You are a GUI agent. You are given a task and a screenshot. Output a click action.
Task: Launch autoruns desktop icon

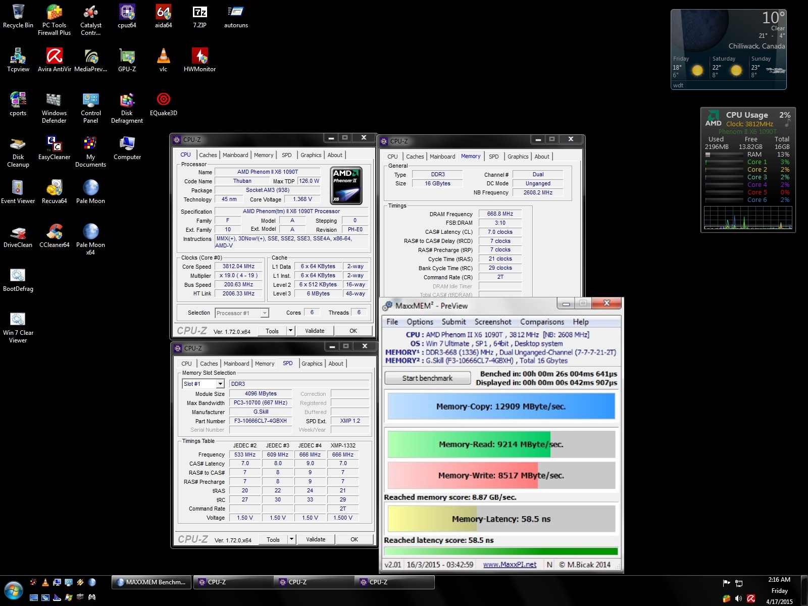(236, 16)
